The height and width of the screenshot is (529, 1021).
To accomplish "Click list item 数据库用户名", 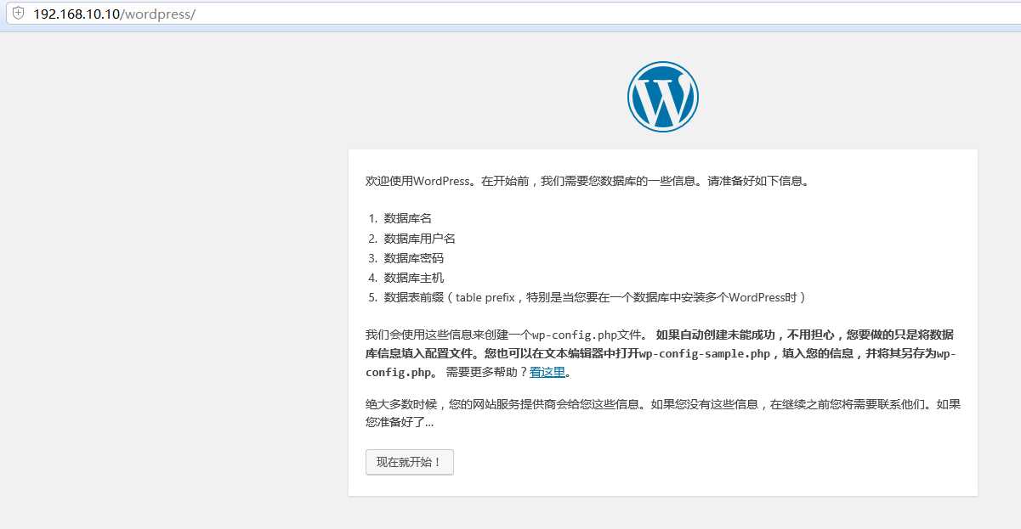I will [x=420, y=239].
